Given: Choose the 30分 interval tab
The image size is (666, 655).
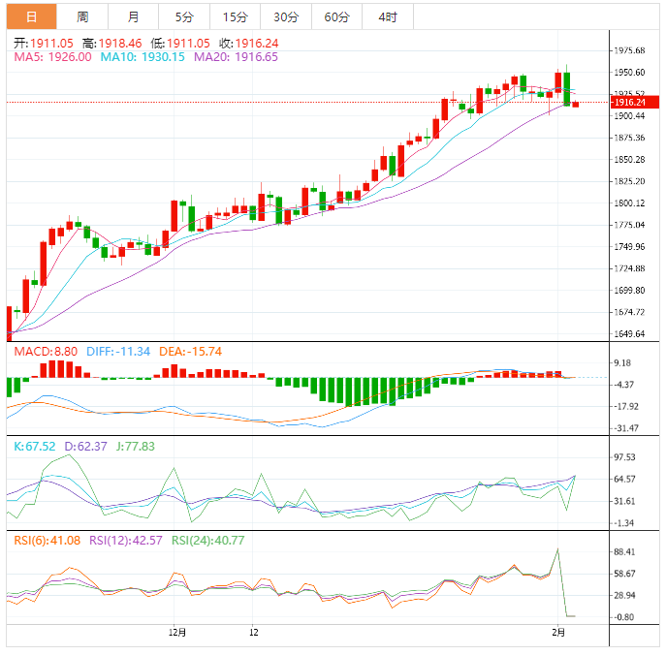Looking at the screenshot, I should click(x=286, y=16).
